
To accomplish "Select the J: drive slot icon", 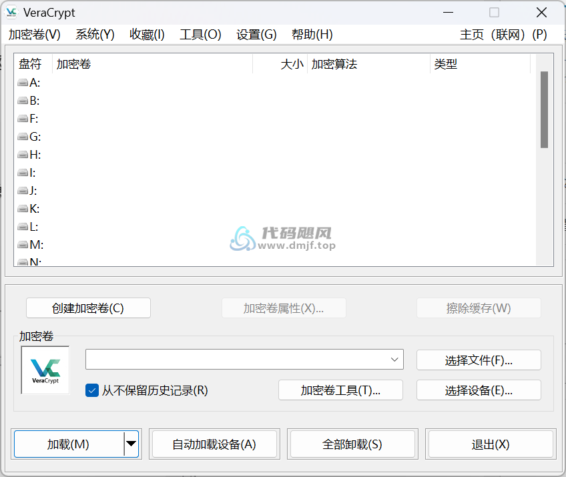I will [23, 191].
